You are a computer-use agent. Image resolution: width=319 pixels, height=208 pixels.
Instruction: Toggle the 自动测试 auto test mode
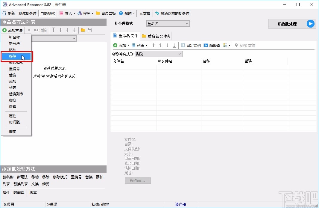[x=47, y=13]
